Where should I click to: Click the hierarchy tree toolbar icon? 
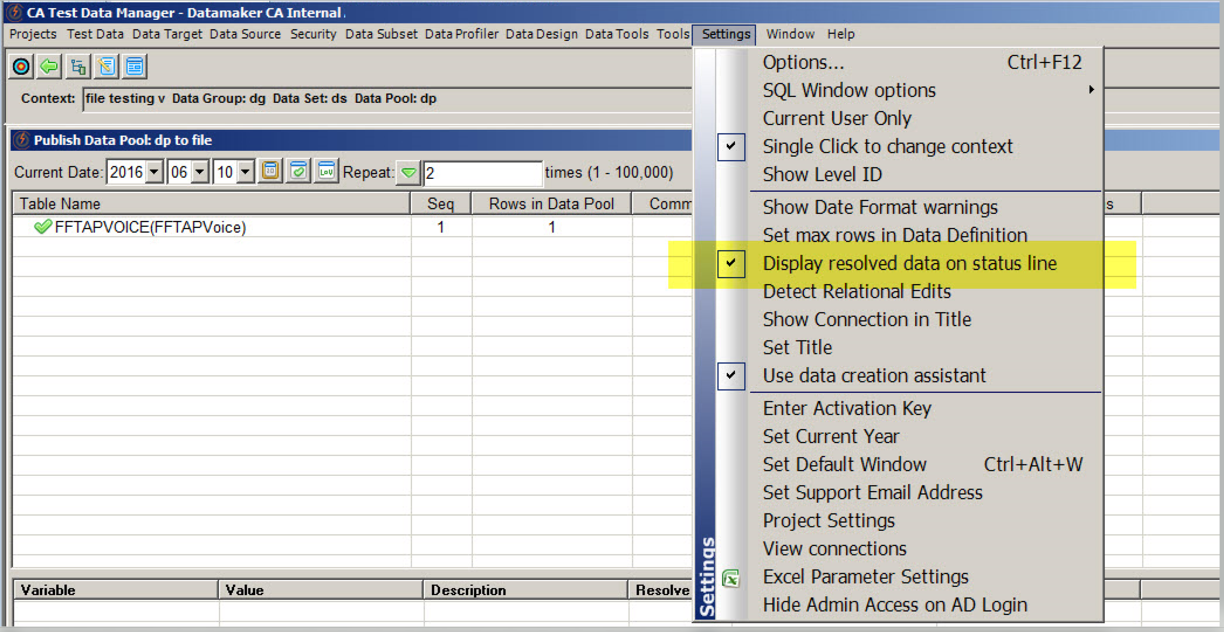click(78, 67)
